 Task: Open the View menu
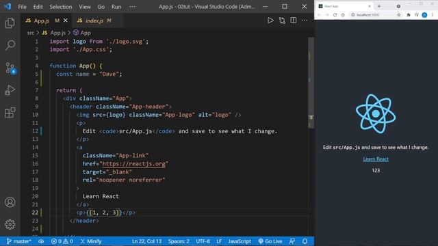(x=85, y=7)
